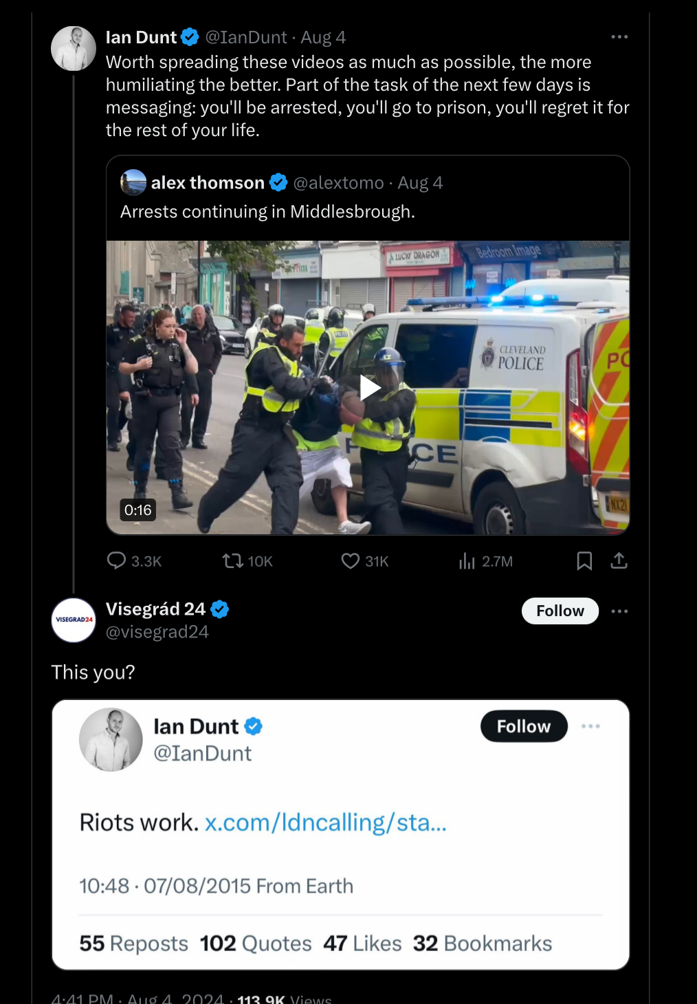The image size is (697, 1004).
Task: View analytics showing 2.7M views
Action: 485,561
